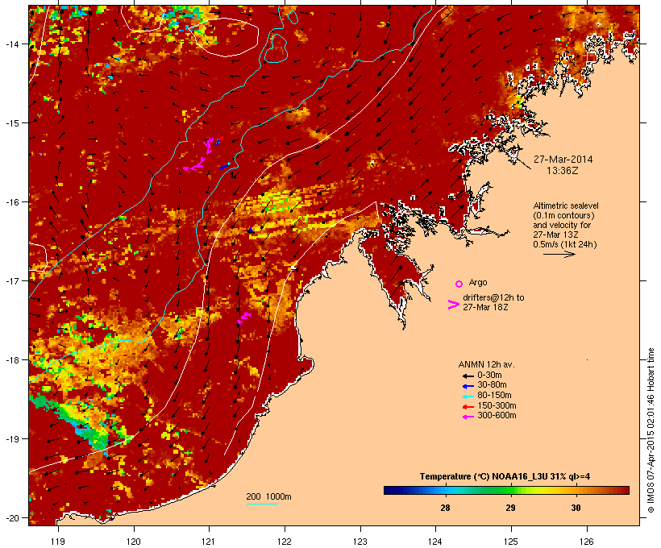
Task: Click the cyan 200 1000m depth contour line sample
Action: pyautogui.click(x=262, y=504)
